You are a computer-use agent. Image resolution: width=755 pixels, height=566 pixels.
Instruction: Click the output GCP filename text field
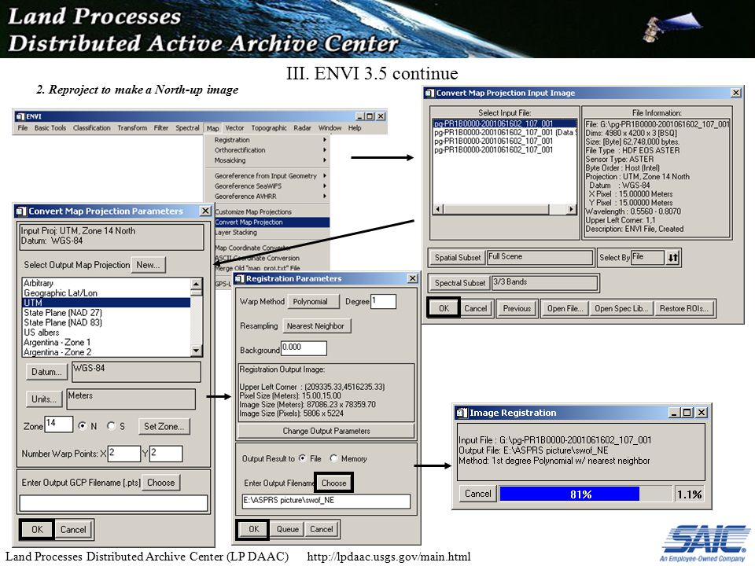[113, 503]
